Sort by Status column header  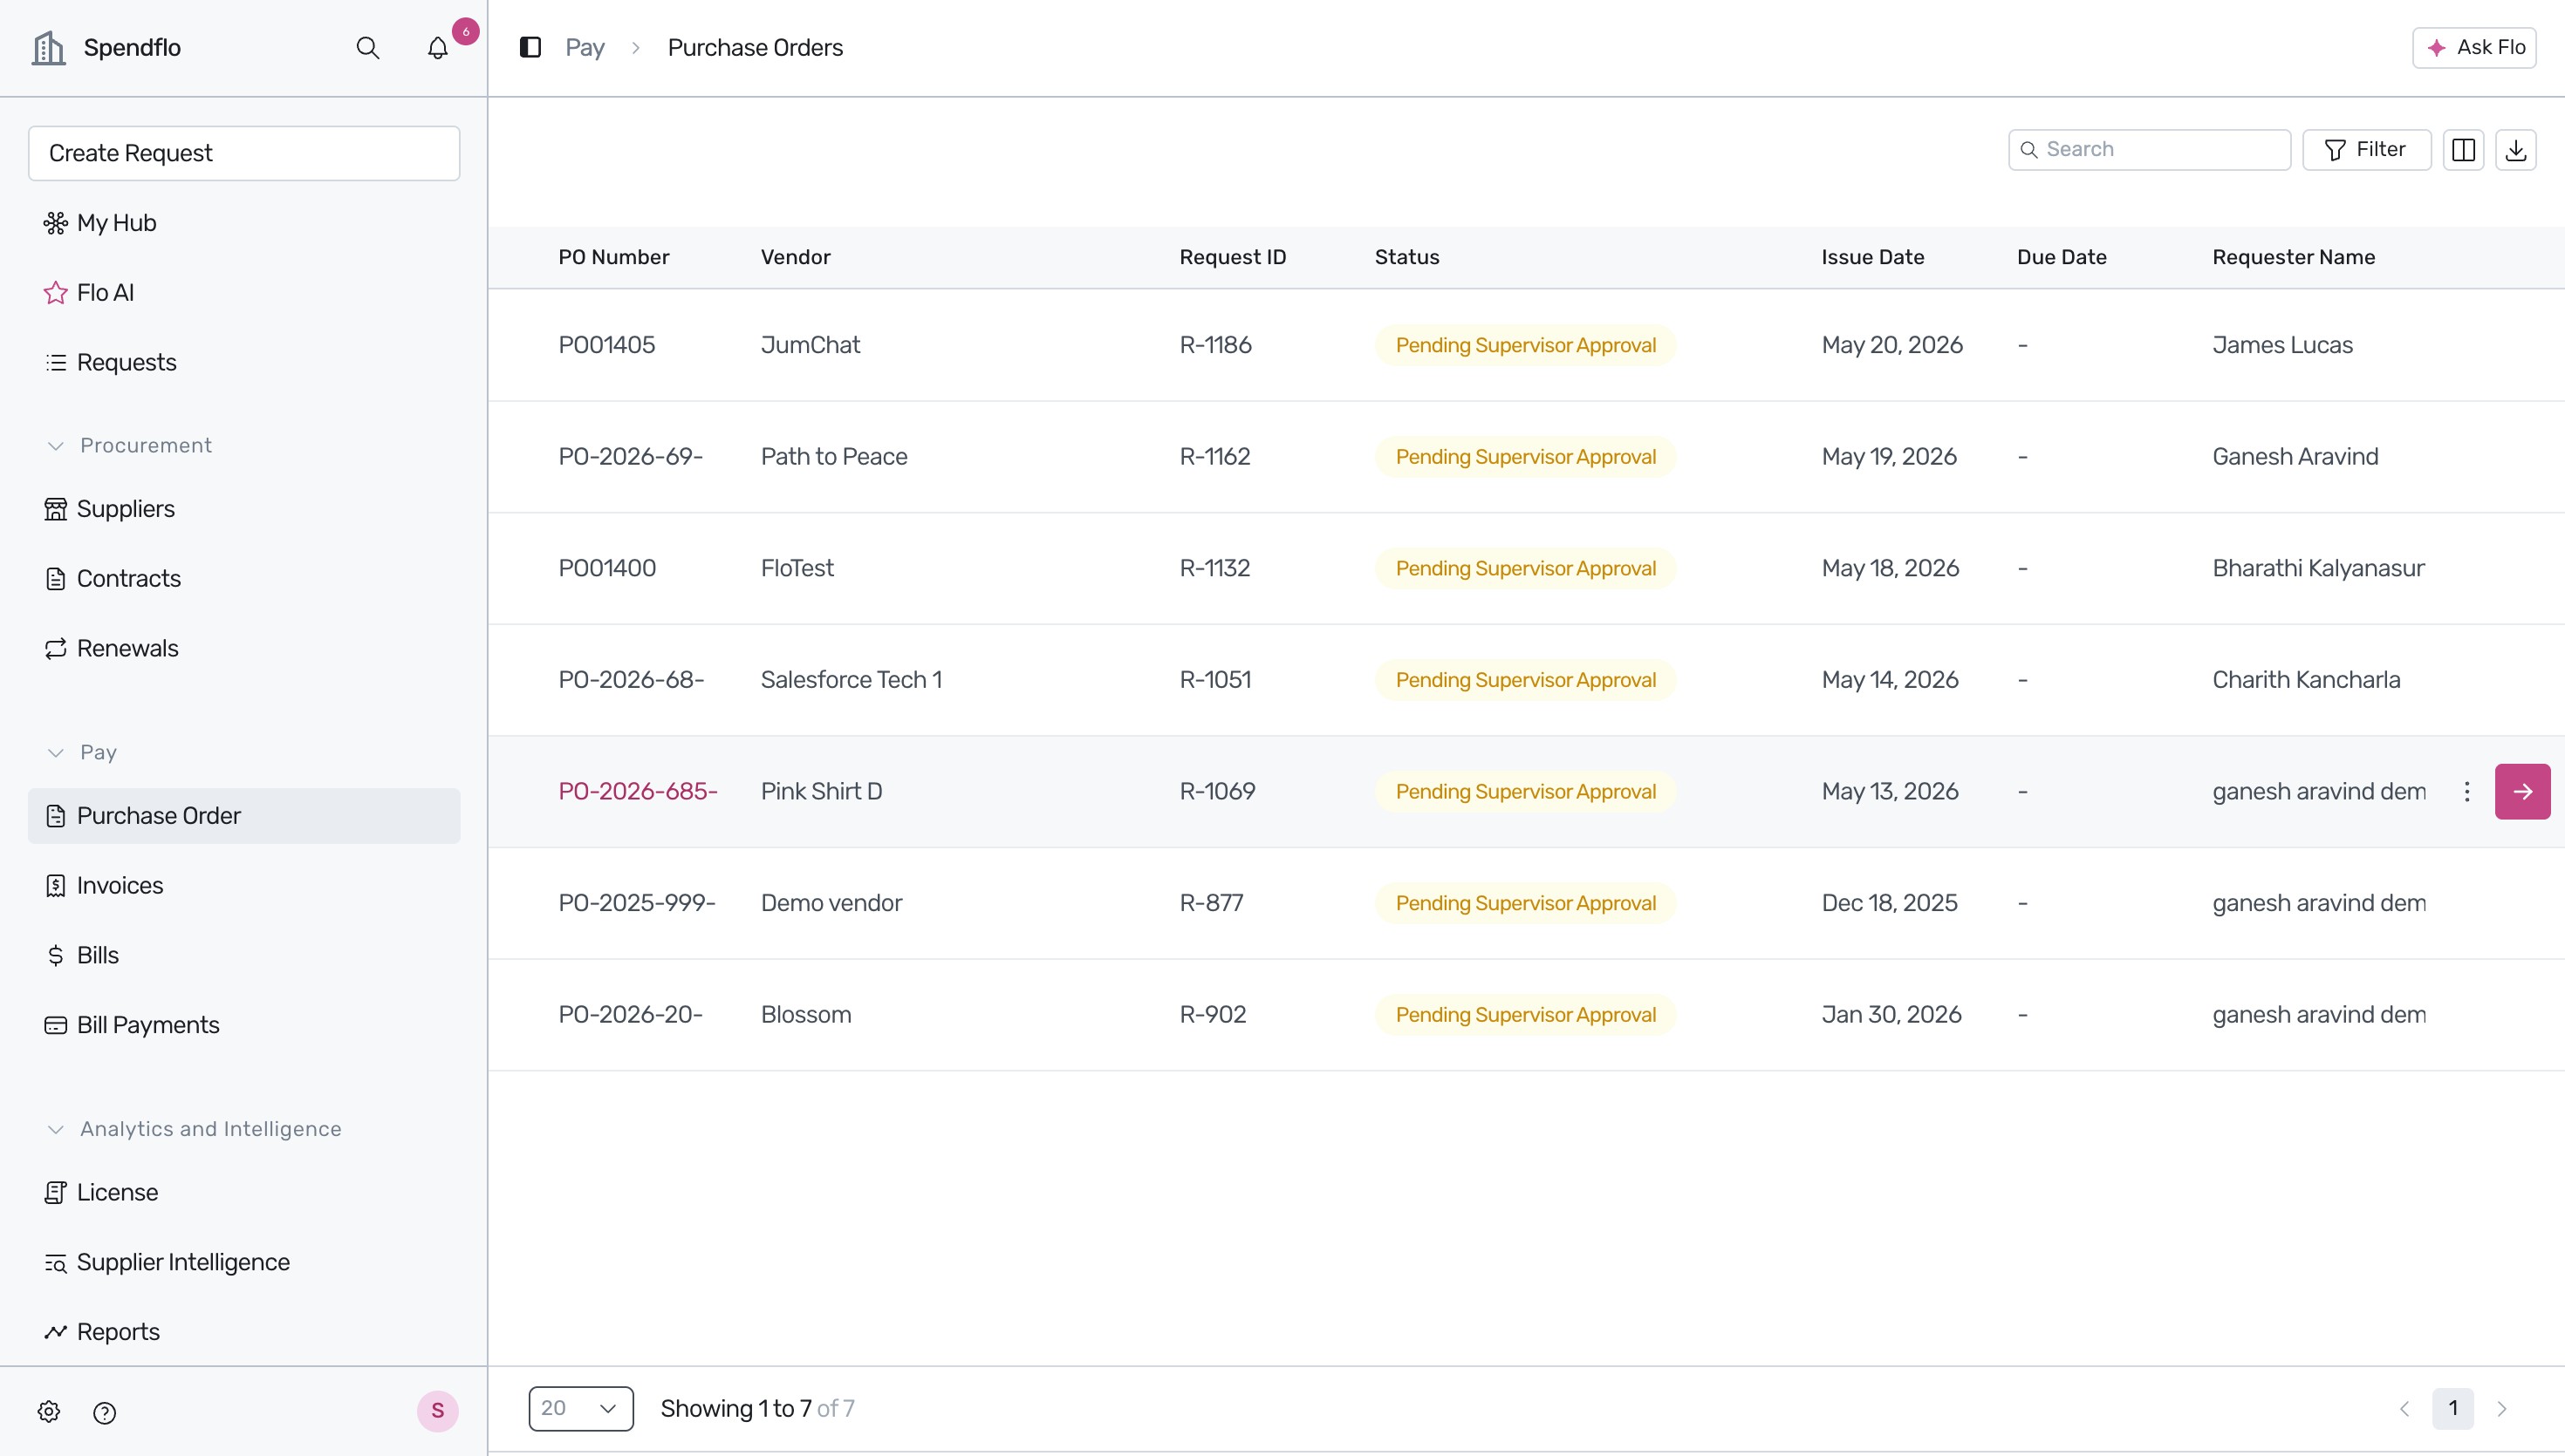coord(1406,257)
